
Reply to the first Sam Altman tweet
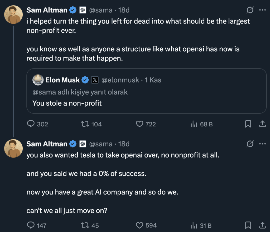coord(31,124)
